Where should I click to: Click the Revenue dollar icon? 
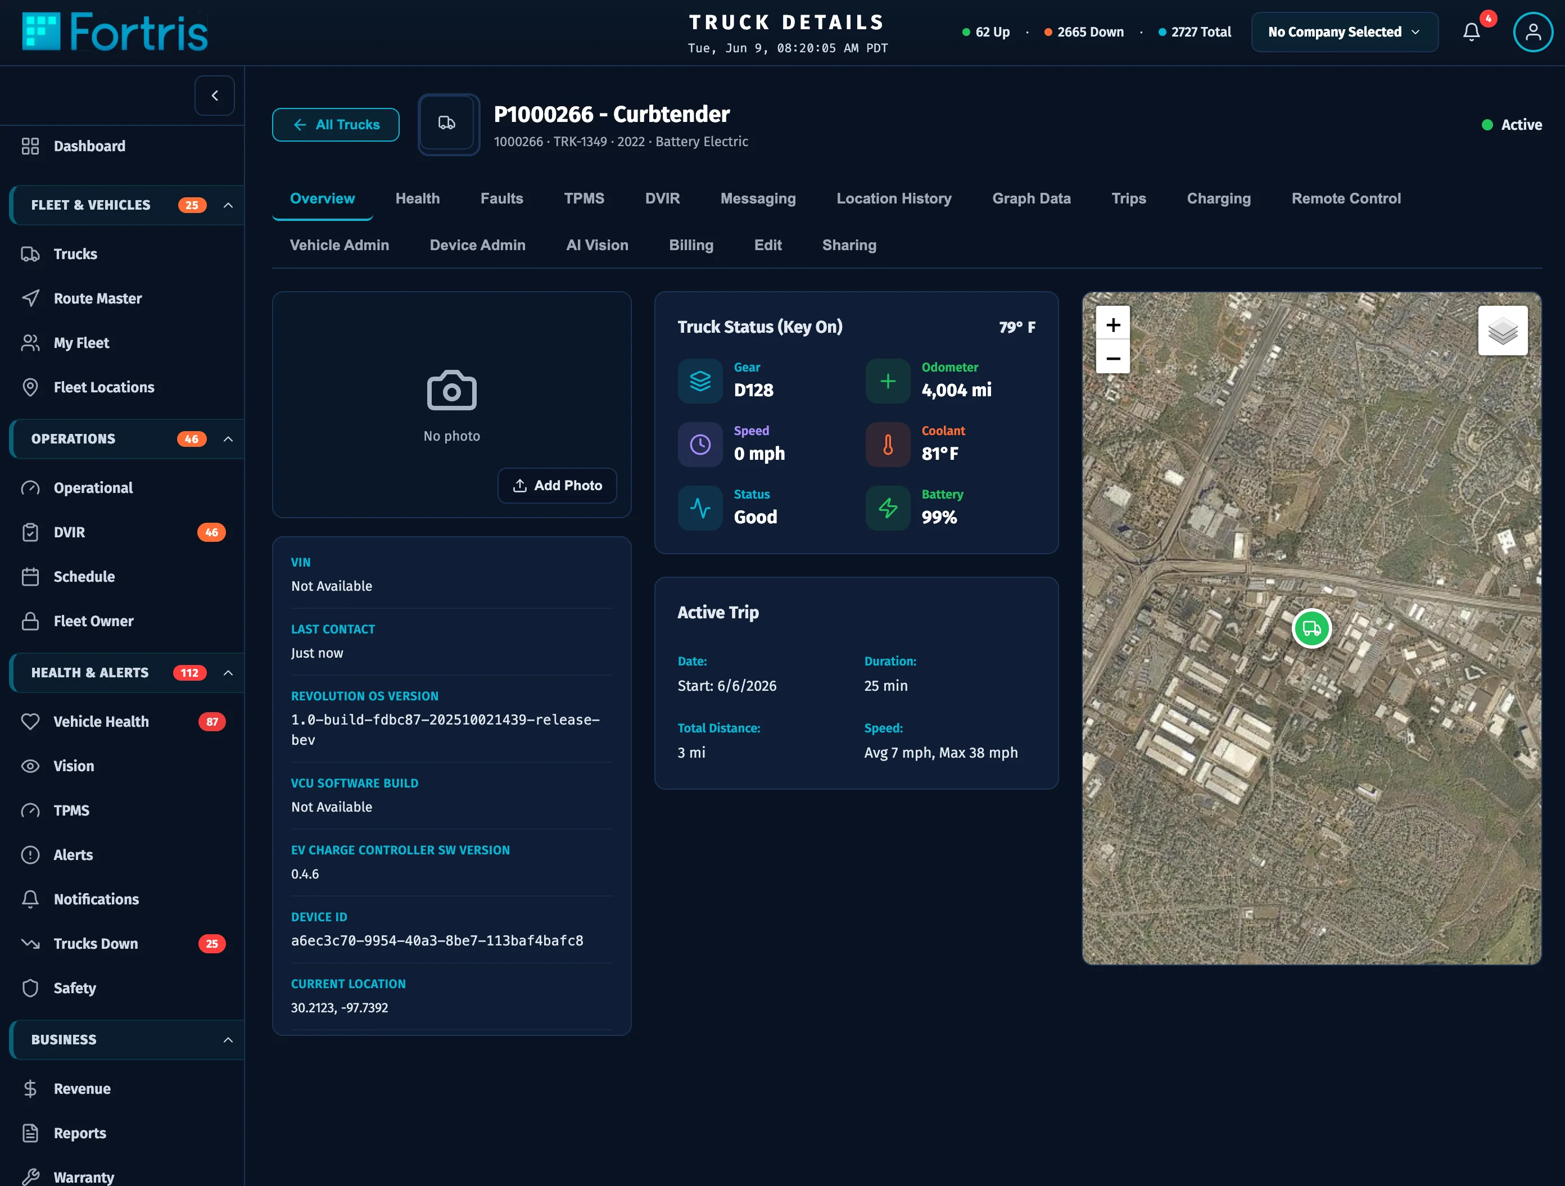point(30,1088)
